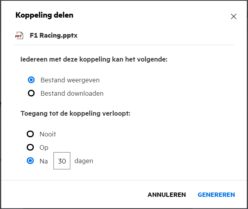This screenshot has width=248, height=209.
Task: Choose the Nooit expiry radio circle
Action: (30, 134)
